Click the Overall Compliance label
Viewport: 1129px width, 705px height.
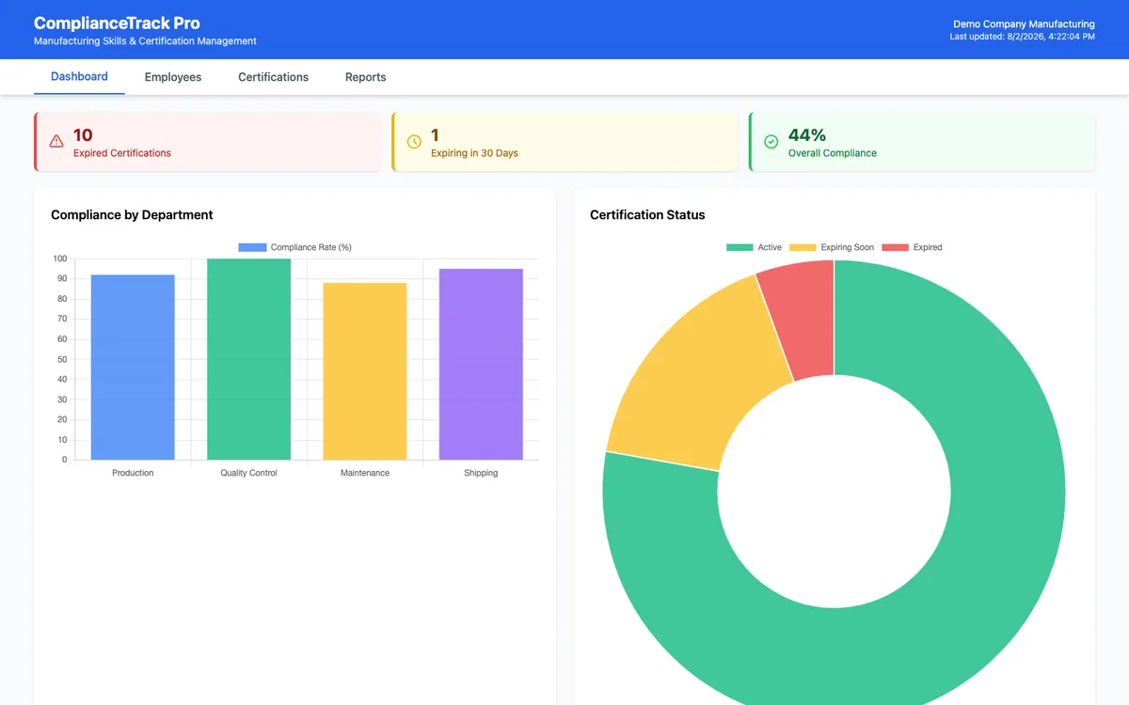pyautogui.click(x=833, y=153)
